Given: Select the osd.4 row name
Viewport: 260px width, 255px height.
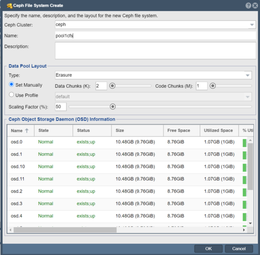Looking at the screenshot, I should [x=17, y=216].
